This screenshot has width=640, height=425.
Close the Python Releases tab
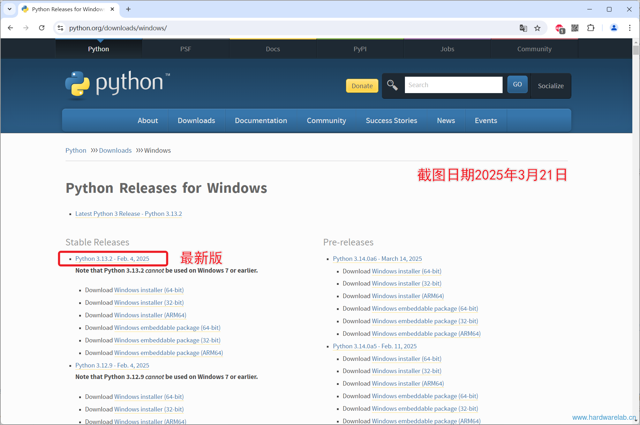pyautogui.click(x=112, y=9)
